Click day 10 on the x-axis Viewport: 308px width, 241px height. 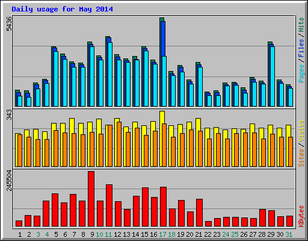tap(99, 234)
